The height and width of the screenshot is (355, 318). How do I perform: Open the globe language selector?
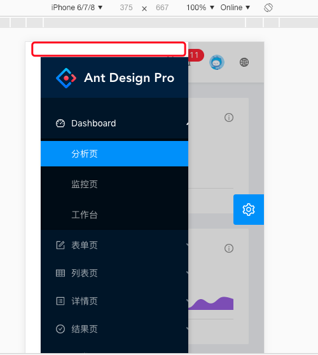click(x=244, y=62)
